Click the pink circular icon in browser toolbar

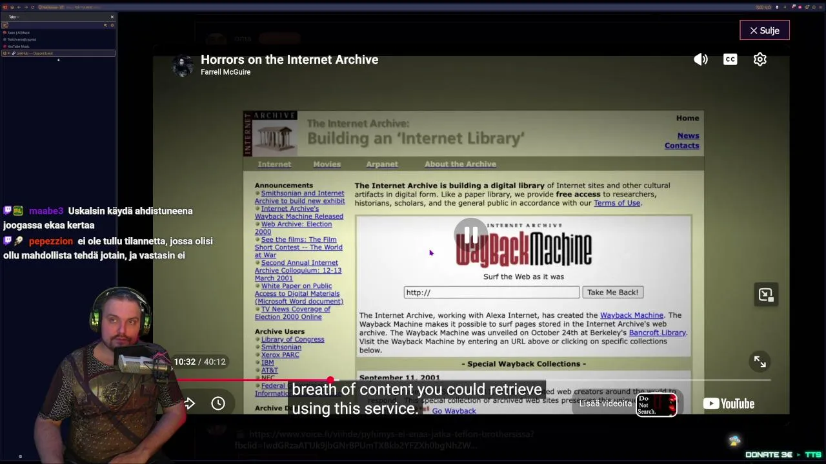click(x=801, y=7)
